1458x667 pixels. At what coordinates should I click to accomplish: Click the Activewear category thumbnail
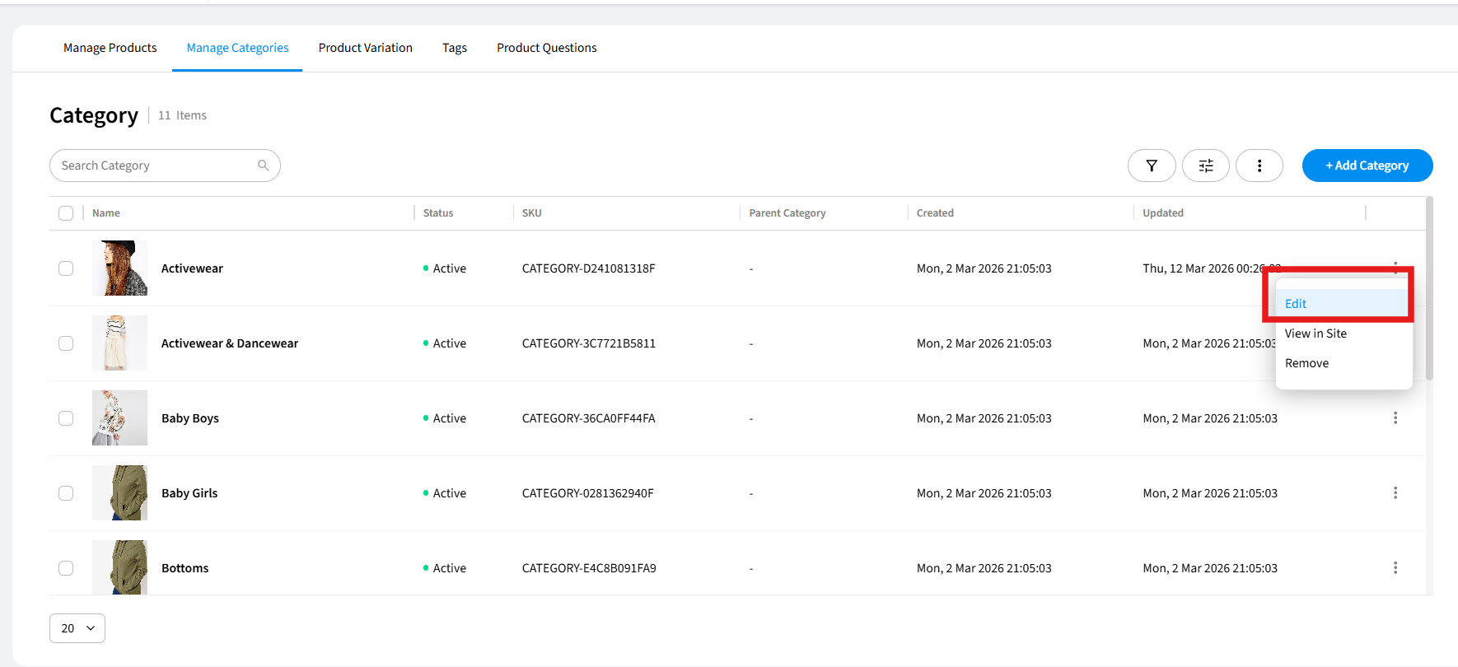click(119, 268)
